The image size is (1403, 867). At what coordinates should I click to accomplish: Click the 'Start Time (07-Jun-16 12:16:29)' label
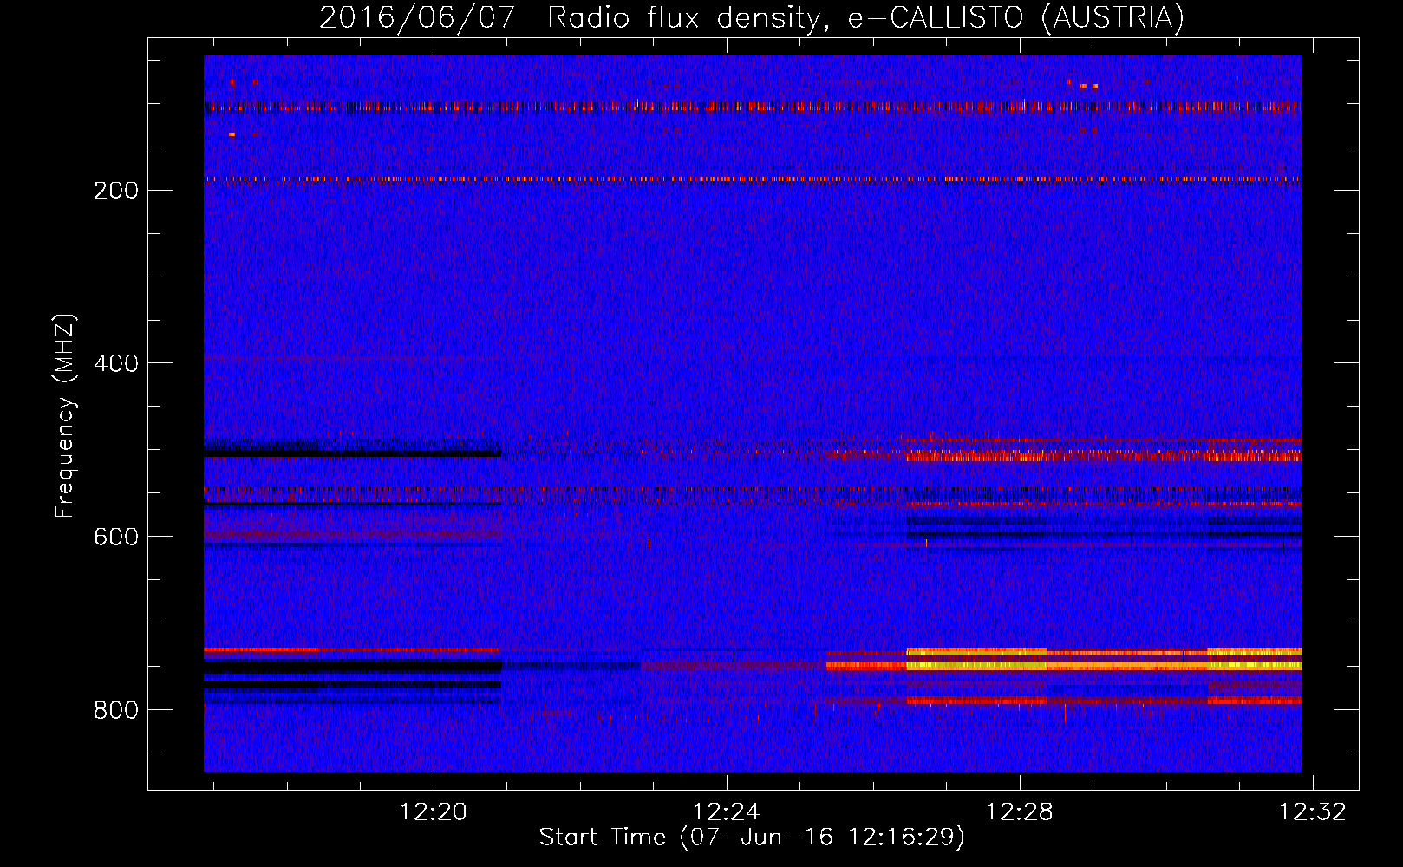pos(752,838)
